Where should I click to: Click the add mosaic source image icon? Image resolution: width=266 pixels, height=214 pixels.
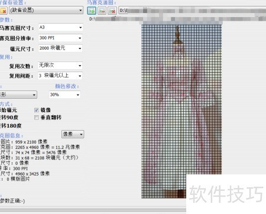[x=92, y=11]
